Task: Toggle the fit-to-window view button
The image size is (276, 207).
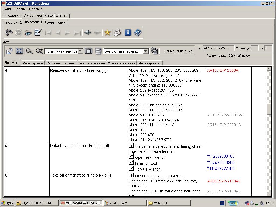Action: tap(19, 51)
